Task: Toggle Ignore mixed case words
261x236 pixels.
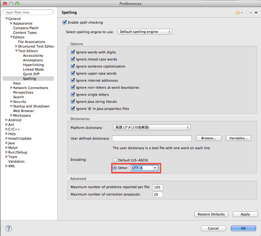Action: (73, 59)
